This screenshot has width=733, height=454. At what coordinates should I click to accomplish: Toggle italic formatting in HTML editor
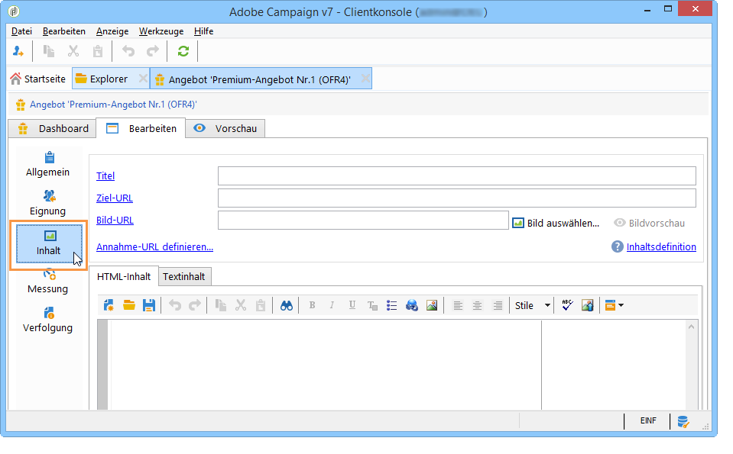[x=332, y=306]
